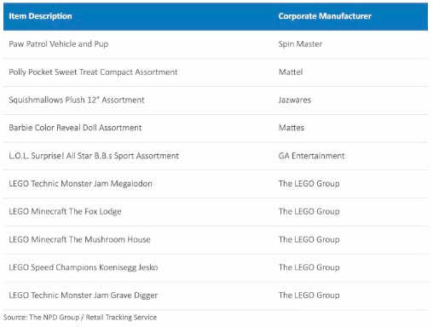Select LEGO Technic Monster Jam Grave Digger
The image size is (433, 327).
(84, 295)
